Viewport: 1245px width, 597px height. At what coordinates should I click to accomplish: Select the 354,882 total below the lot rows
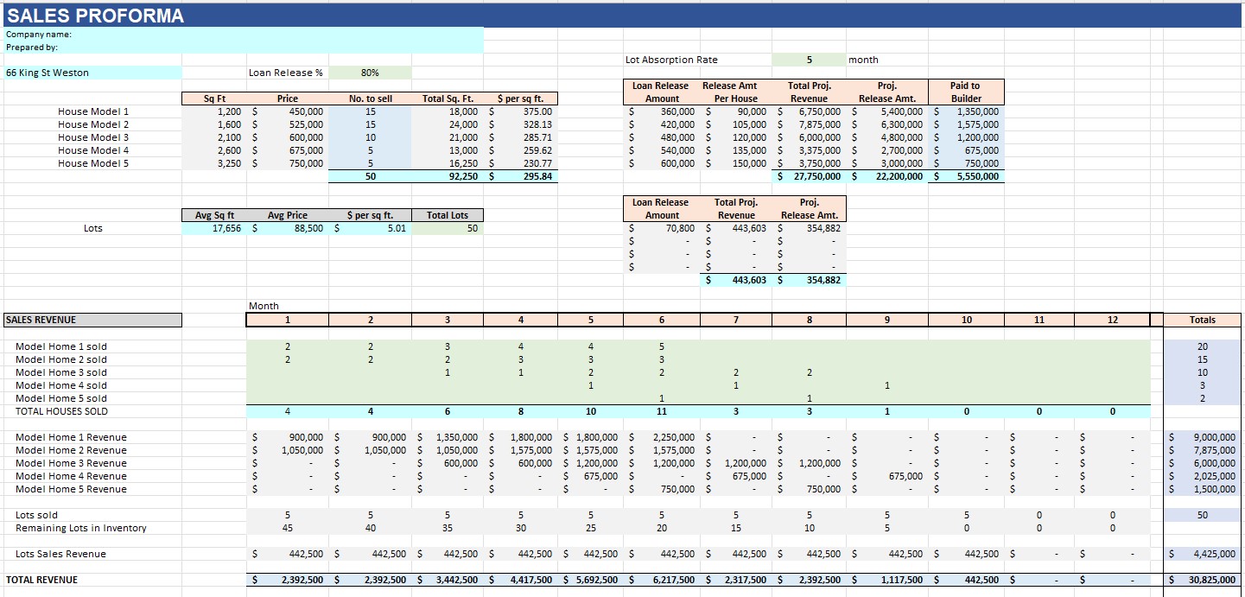pyautogui.click(x=809, y=280)
